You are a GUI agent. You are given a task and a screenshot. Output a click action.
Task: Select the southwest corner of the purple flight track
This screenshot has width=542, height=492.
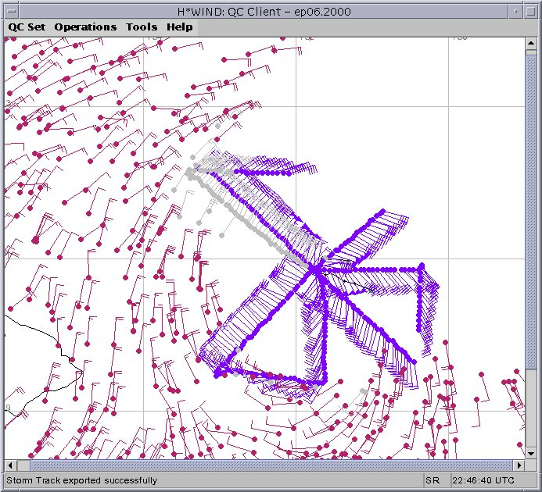click(218, 372)
